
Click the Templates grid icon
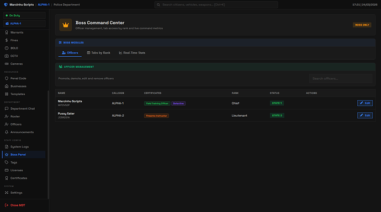[7, 94]
